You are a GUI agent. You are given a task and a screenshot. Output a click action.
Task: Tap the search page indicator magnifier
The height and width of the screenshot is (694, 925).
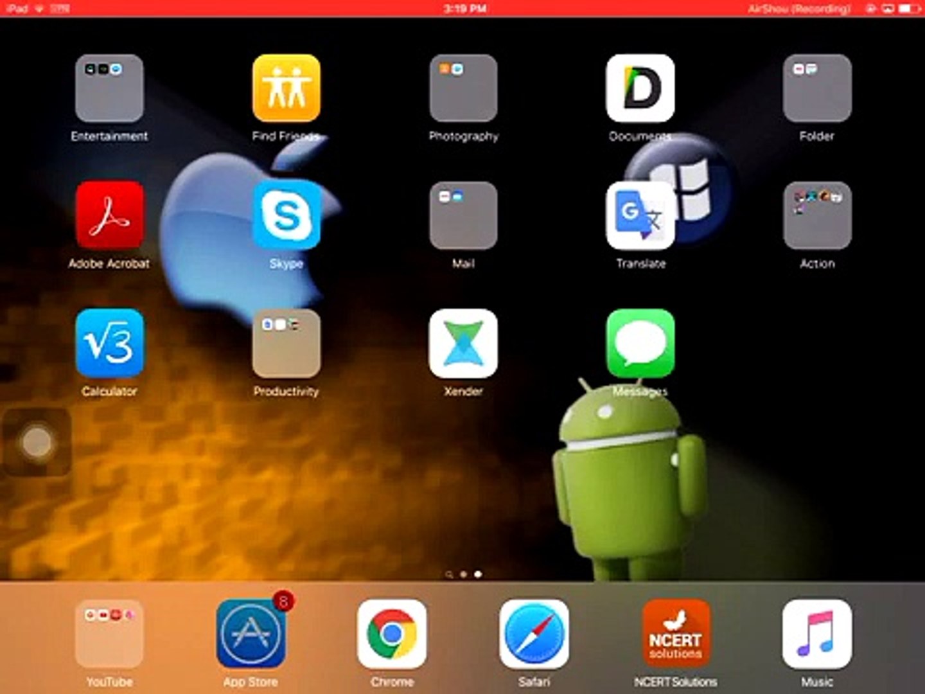[449, 574]
